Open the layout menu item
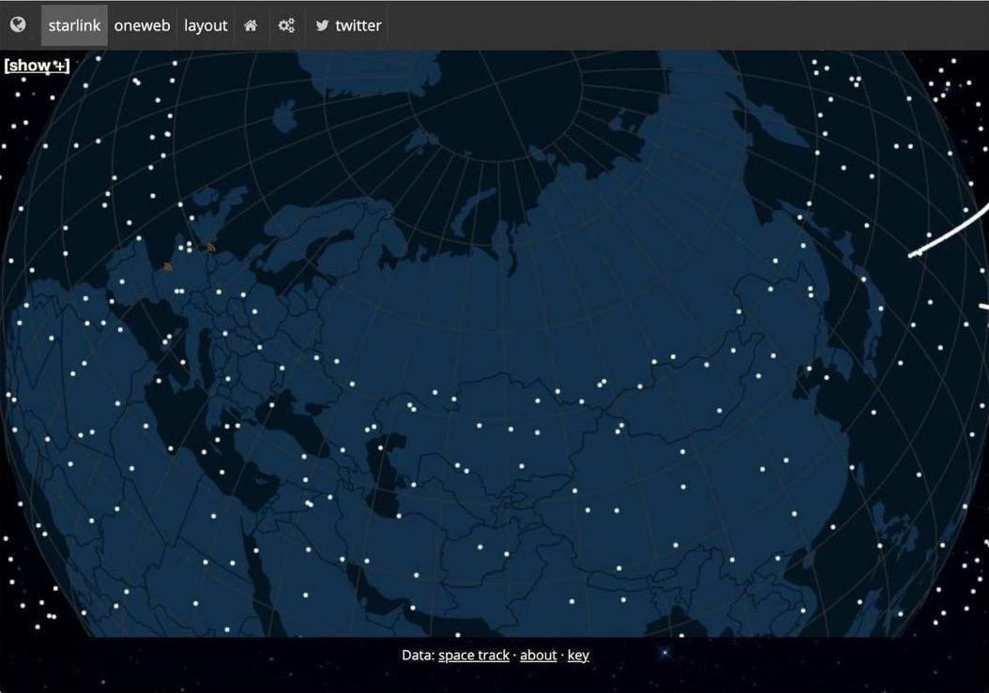989x693 pixels. pyautogui.click(x=205, y=25)
